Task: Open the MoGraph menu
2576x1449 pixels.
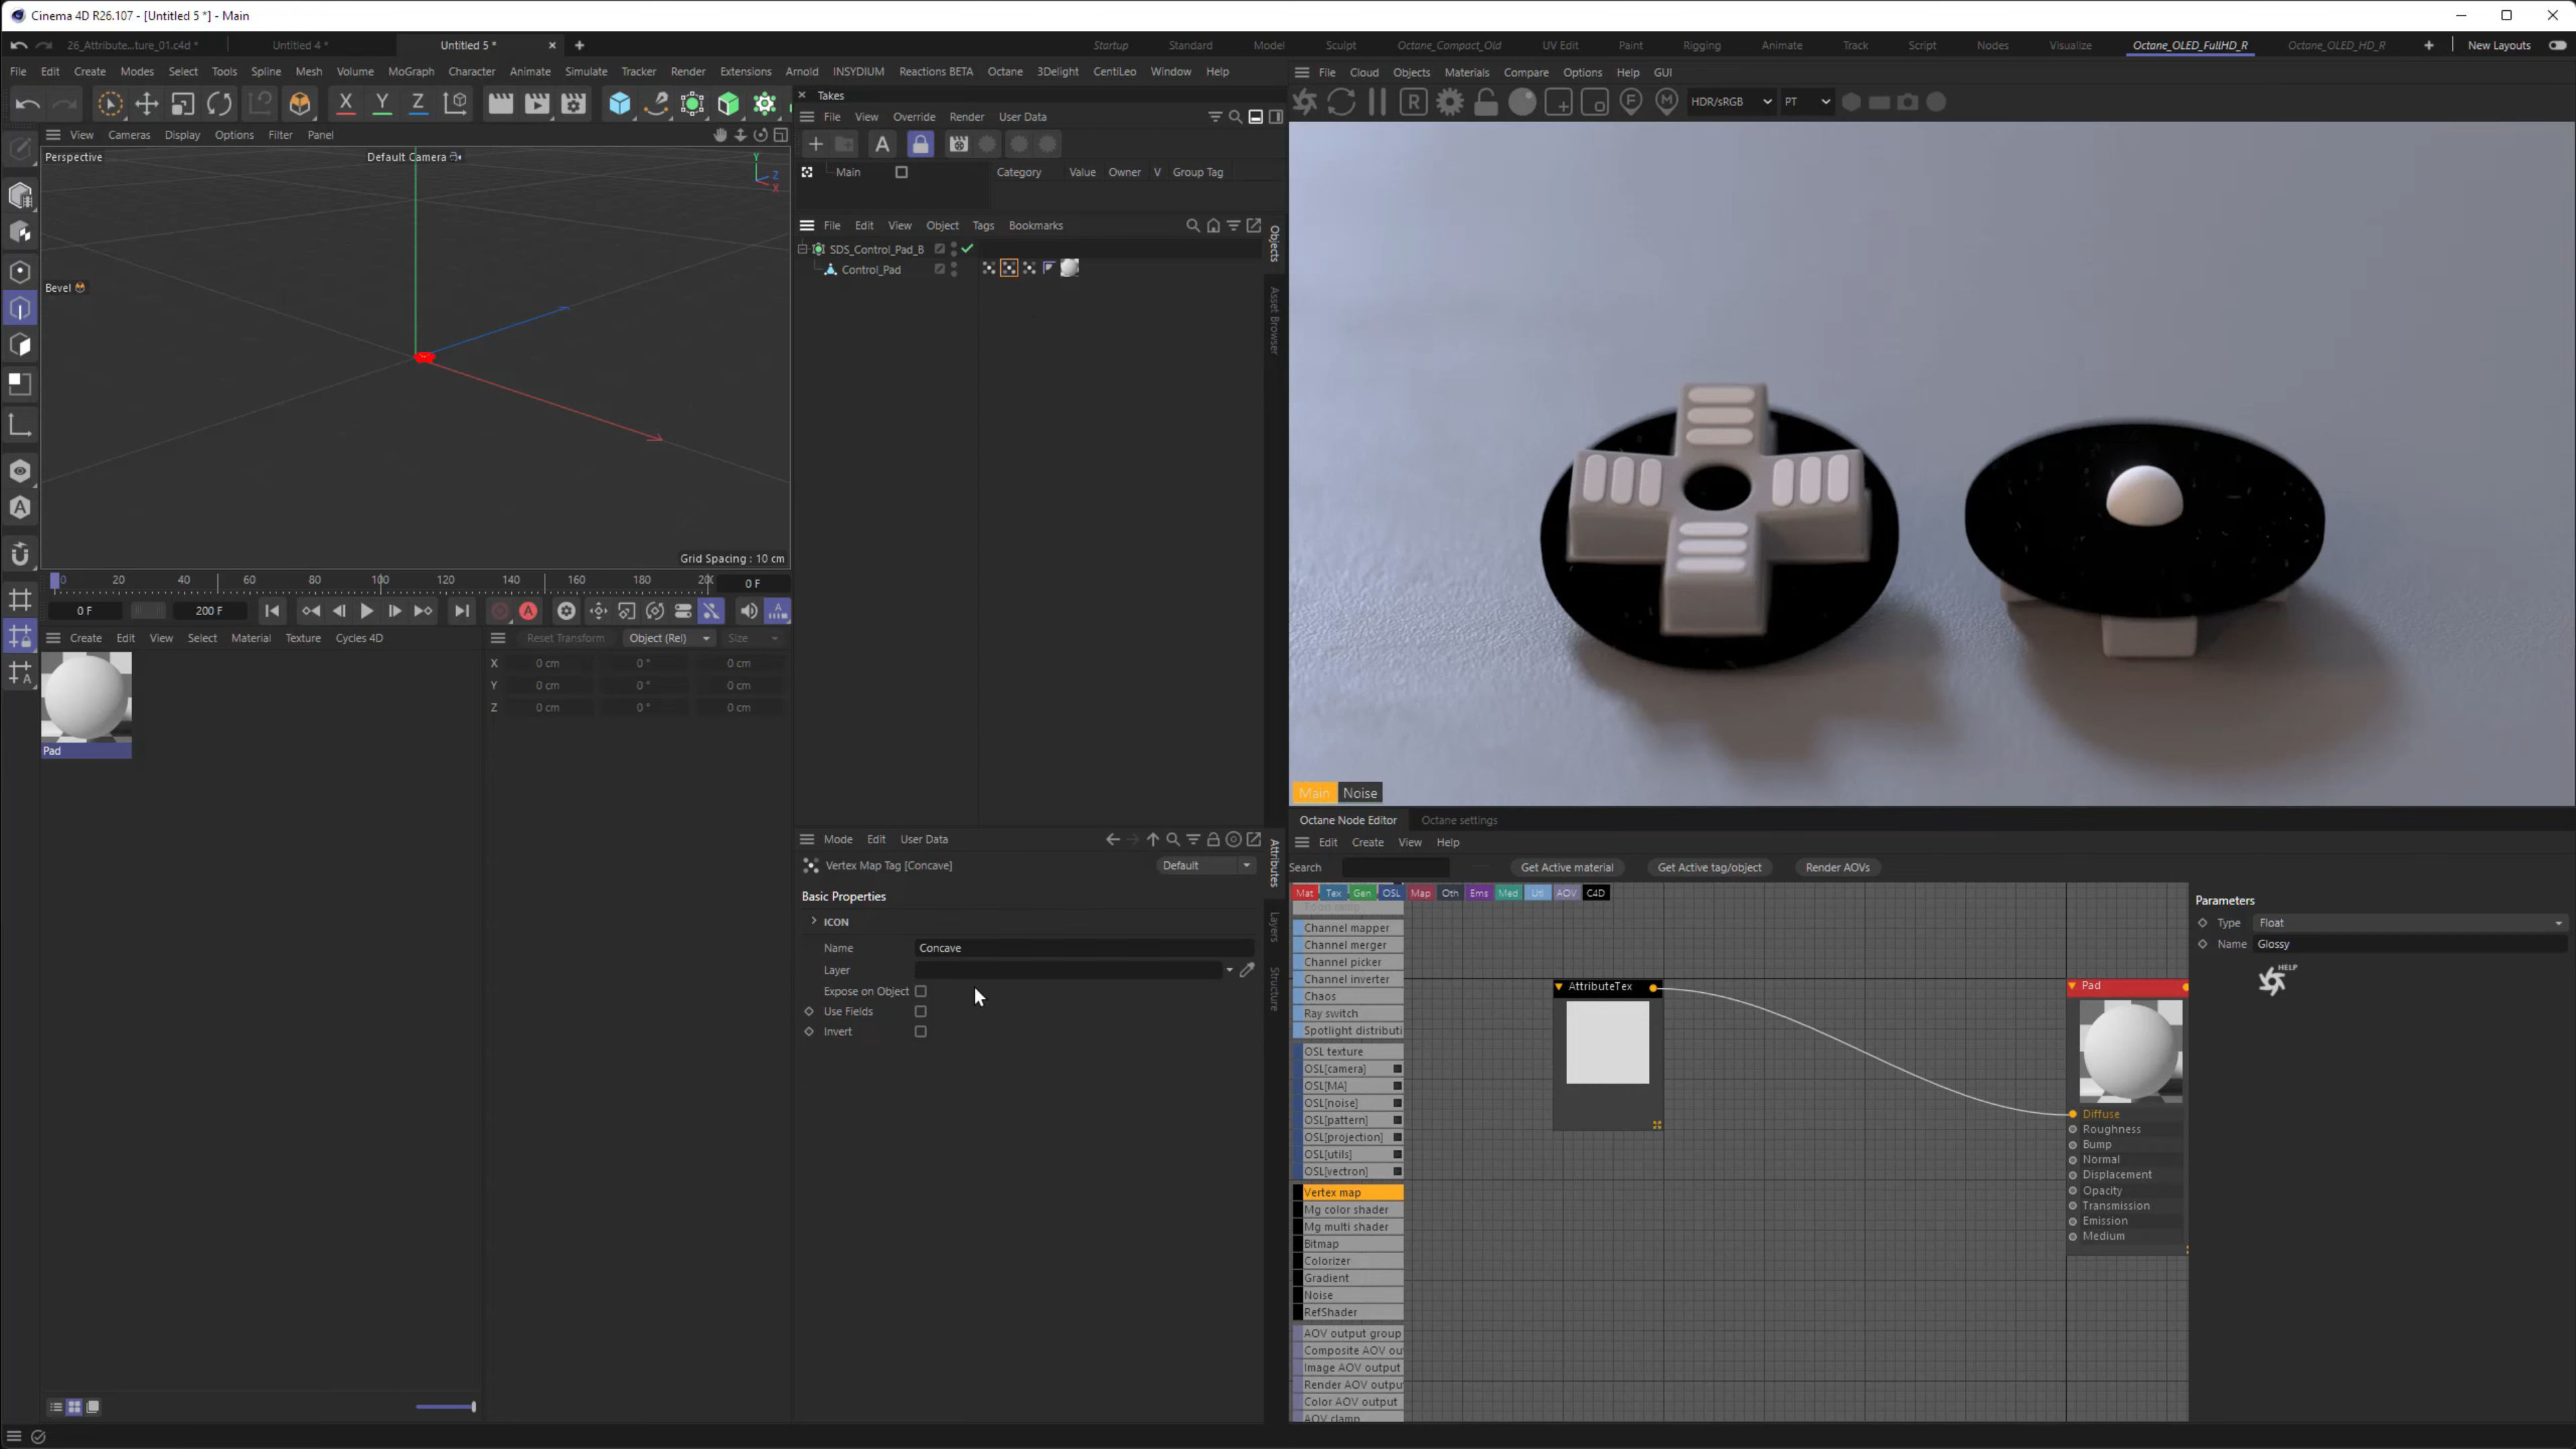Action: [x=411, y=72]
